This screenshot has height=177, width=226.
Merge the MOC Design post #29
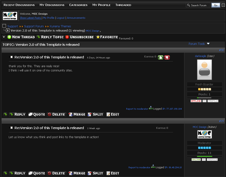click(77, 173)
